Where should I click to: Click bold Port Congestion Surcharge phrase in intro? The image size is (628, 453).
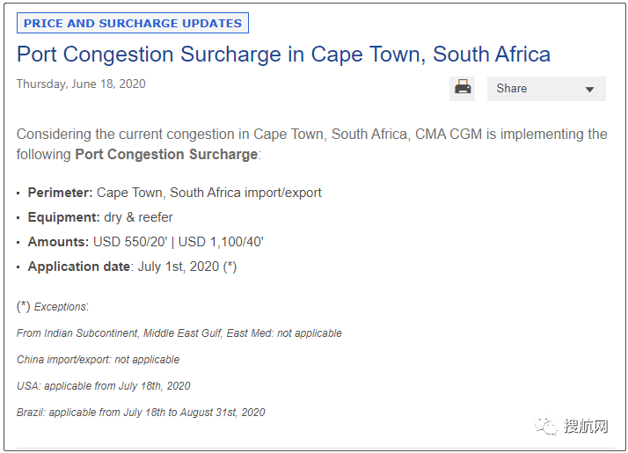pos(166,154)
